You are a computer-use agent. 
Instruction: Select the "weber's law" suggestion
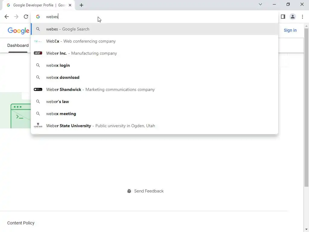tap(154, 101)
